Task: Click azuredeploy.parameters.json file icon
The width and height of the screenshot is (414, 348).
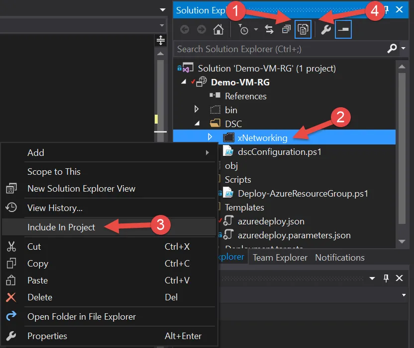Action: [228, 234]
